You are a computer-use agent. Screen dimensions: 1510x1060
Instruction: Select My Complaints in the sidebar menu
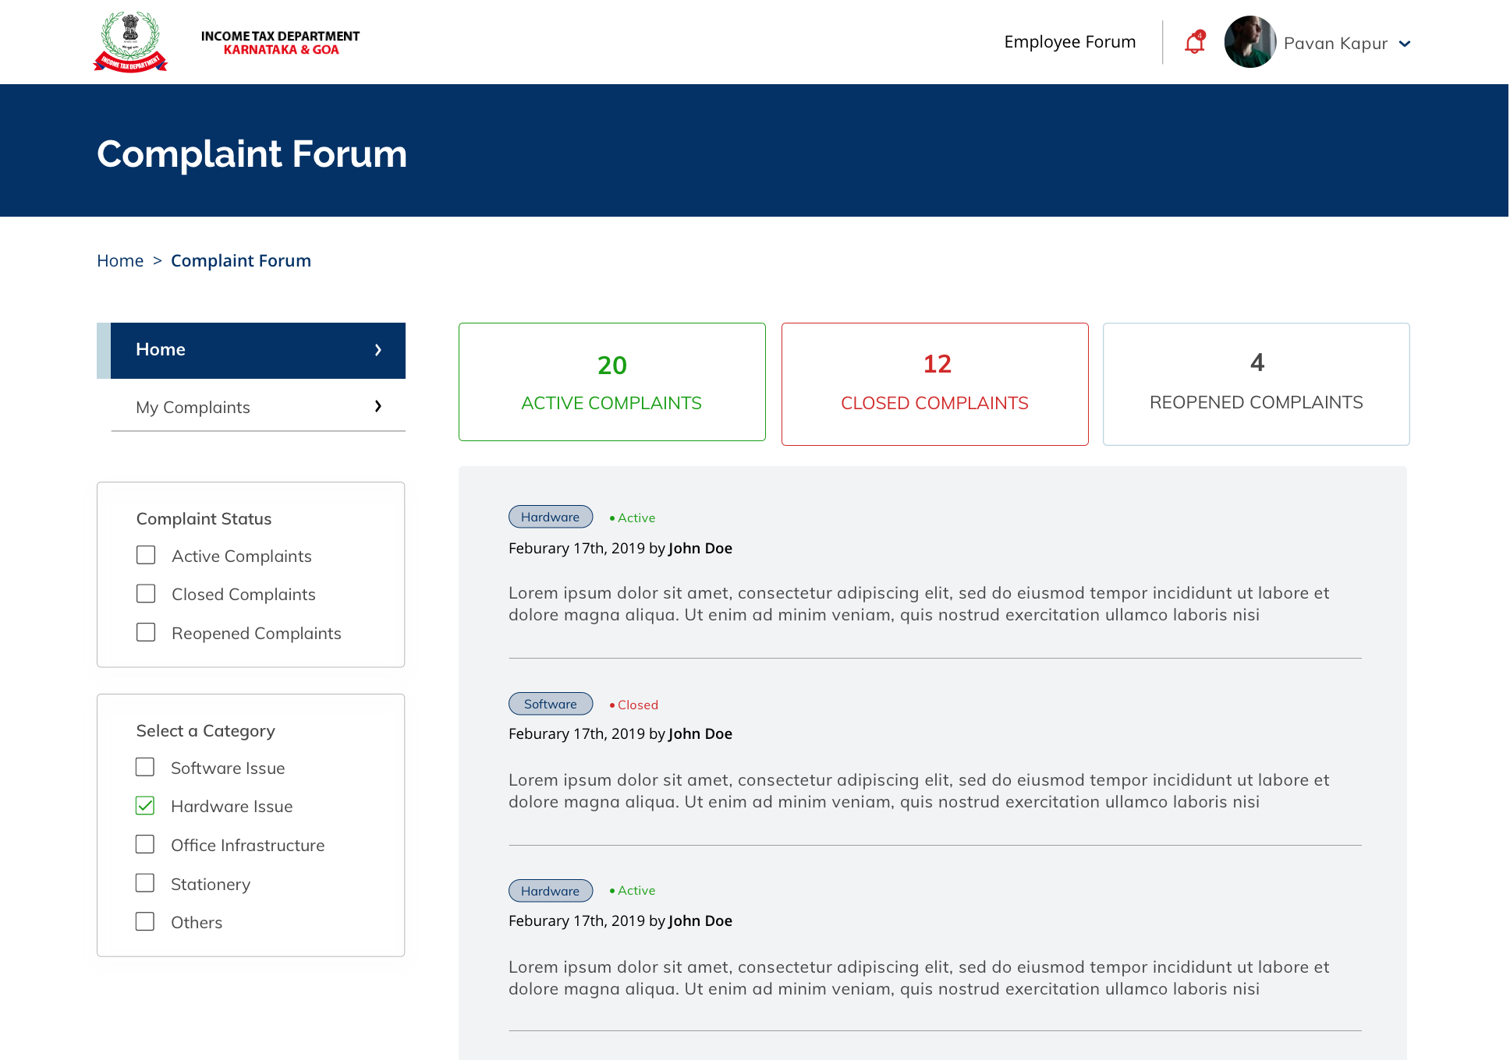tap(193, 407)
